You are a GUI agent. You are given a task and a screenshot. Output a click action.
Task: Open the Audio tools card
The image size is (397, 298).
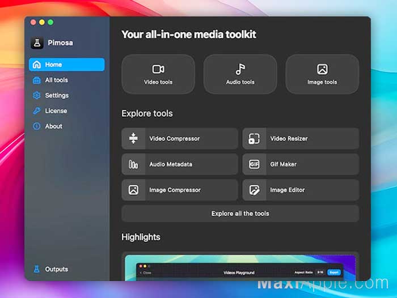point(240,74)
